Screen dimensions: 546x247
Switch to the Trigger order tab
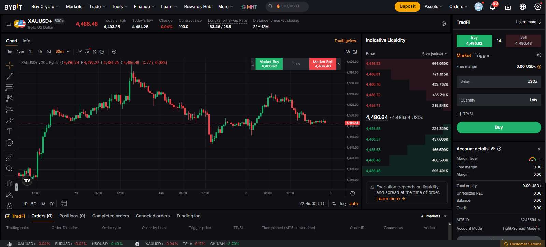tap(482, 55)
